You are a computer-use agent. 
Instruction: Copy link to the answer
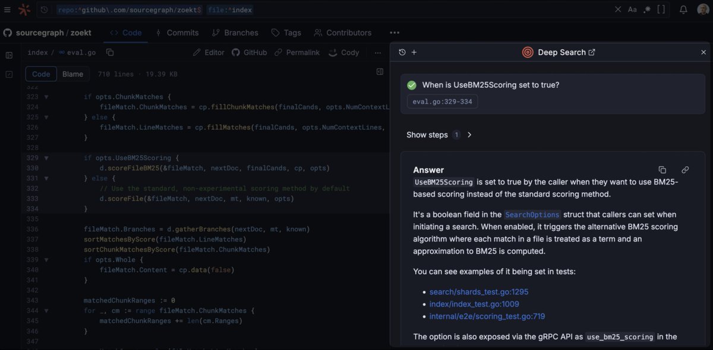tap(685, 170)
